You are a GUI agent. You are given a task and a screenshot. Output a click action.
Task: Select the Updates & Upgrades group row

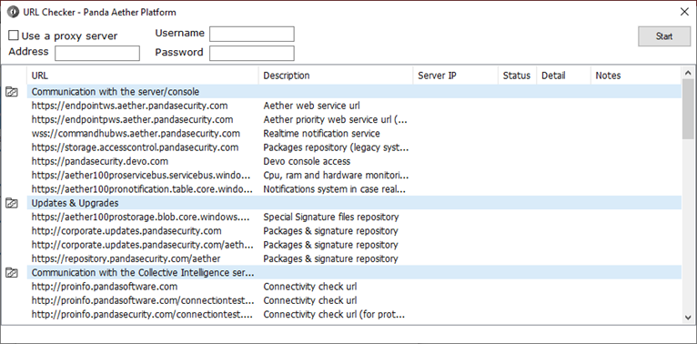click(x=354, y=203)
